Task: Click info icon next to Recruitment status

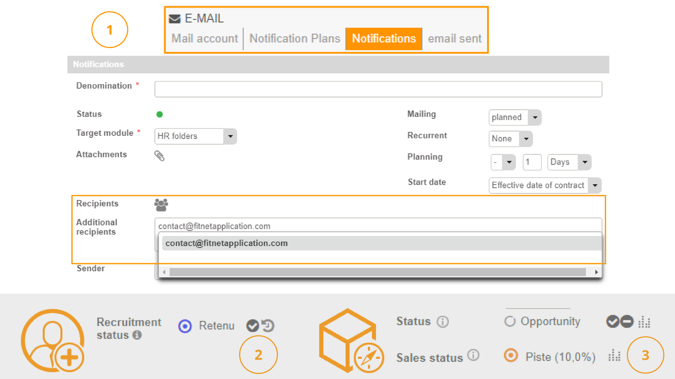Action: click(x=137, y=335)
